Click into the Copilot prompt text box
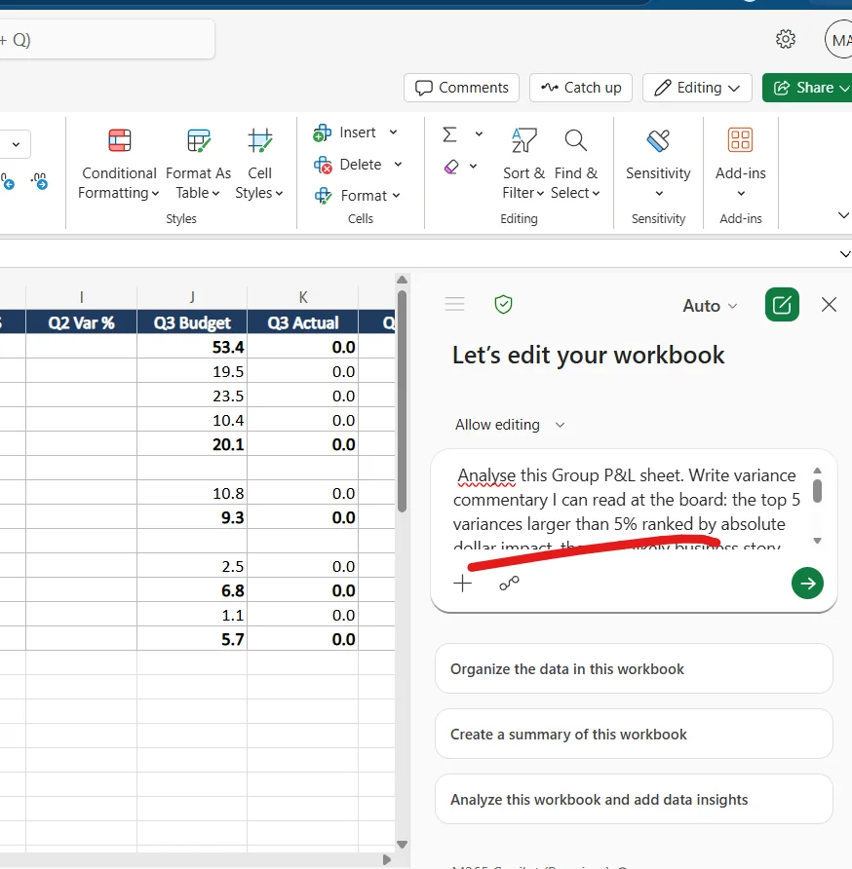Screen dimensions: 852x869 (627, 510)
